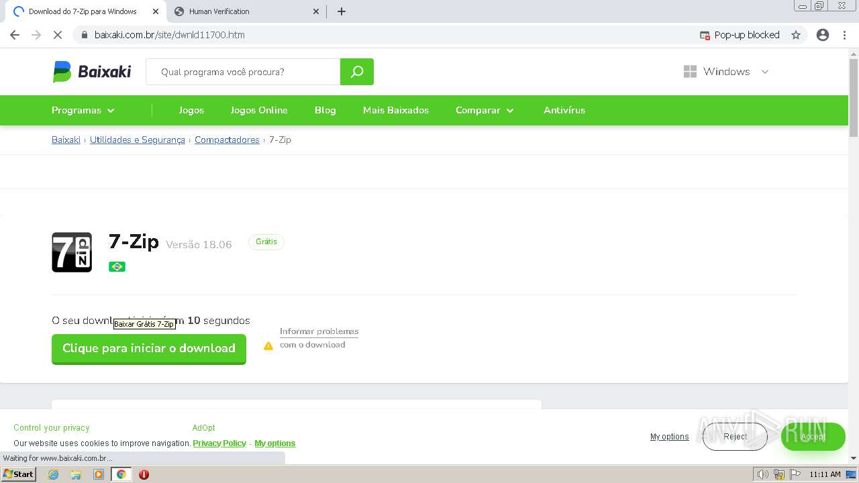Screen dimensions: 859x483
Task: Click the page vertical scrollbar thumb
Action: (854, 98)
